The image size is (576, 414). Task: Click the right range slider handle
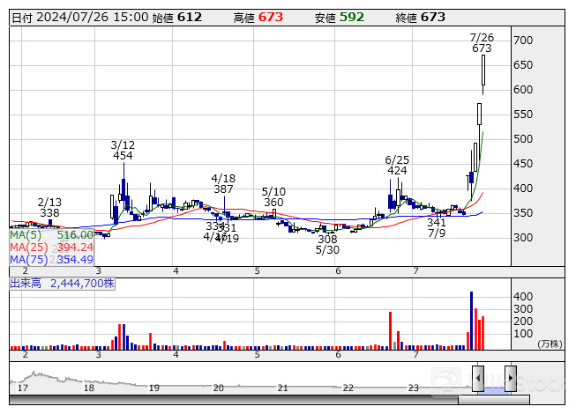[x=510, y=379]
